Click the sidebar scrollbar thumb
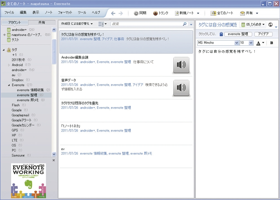The image size is (280, 200). point(54,51)
